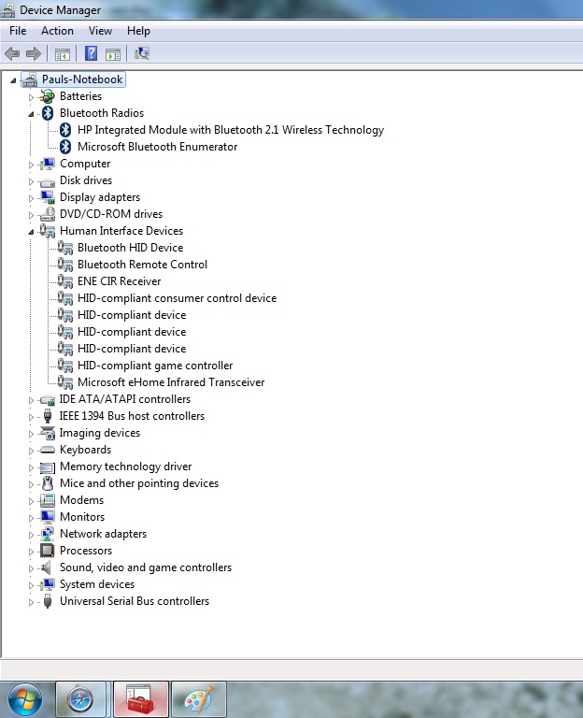
Task: Click the Human Interface Devices icon
Action: tap(47, 231)
